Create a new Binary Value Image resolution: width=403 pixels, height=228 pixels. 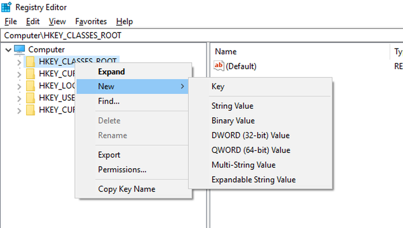pos(260,120)
